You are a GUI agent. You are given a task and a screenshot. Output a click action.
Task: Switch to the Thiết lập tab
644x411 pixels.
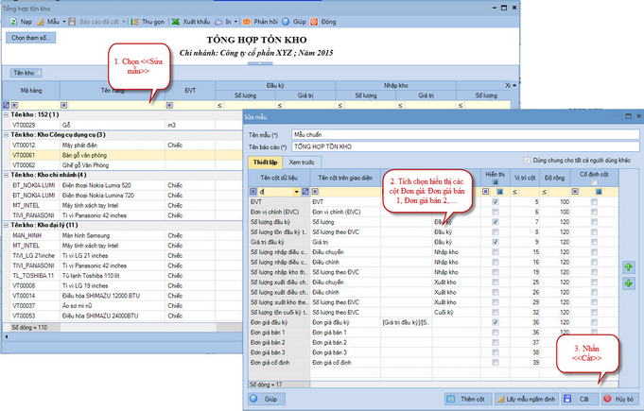(x=265, y=162)
